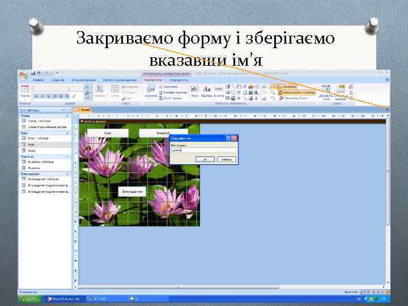
Task: Select the Учні button on form
Action: pos(108,133)
